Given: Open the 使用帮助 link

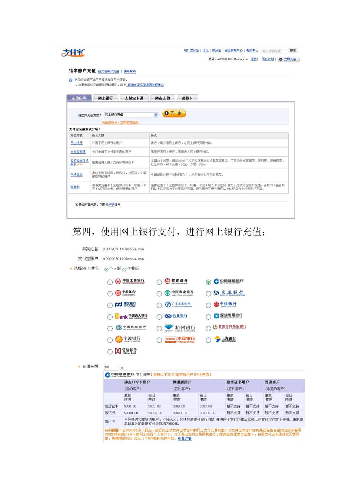Looking at the screenshot, I should pos(130,72).
